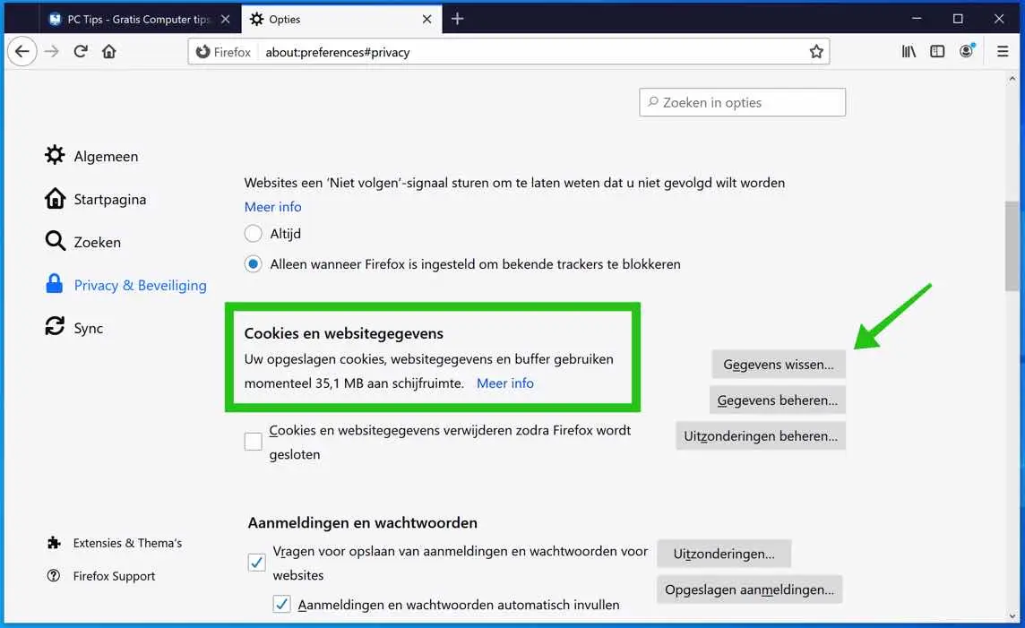Click the Sync arrows icon
The image size is (1025, 628).
[55, 326]
